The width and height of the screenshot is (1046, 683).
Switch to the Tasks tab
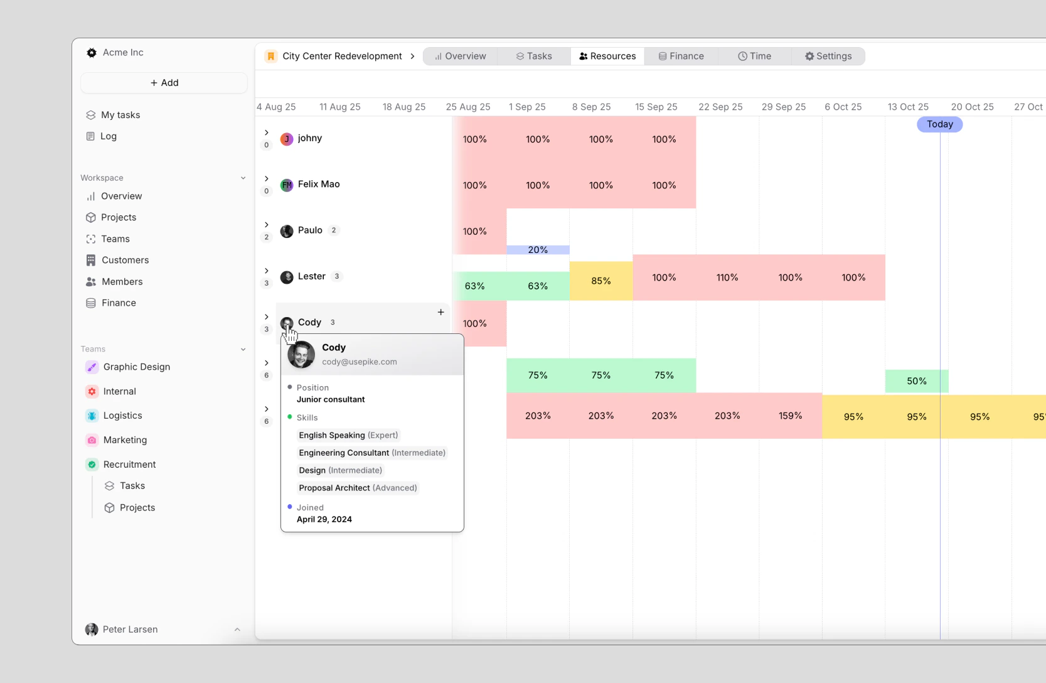[534, 56]
